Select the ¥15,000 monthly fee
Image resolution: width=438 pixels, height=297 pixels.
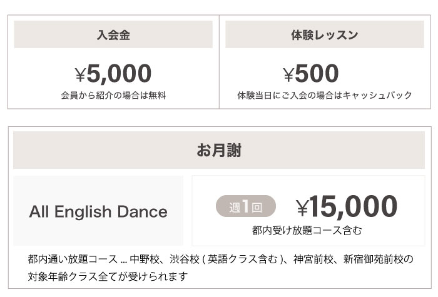click(x=347, y=206)
